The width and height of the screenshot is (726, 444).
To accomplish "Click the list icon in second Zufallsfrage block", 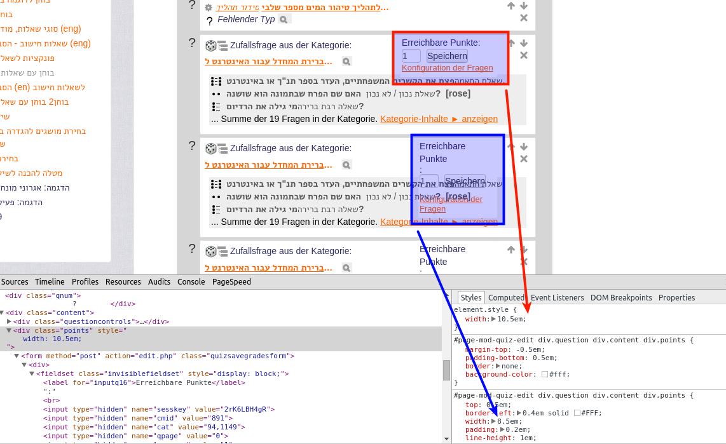I will pyautogui.click(x=223, y=149).
